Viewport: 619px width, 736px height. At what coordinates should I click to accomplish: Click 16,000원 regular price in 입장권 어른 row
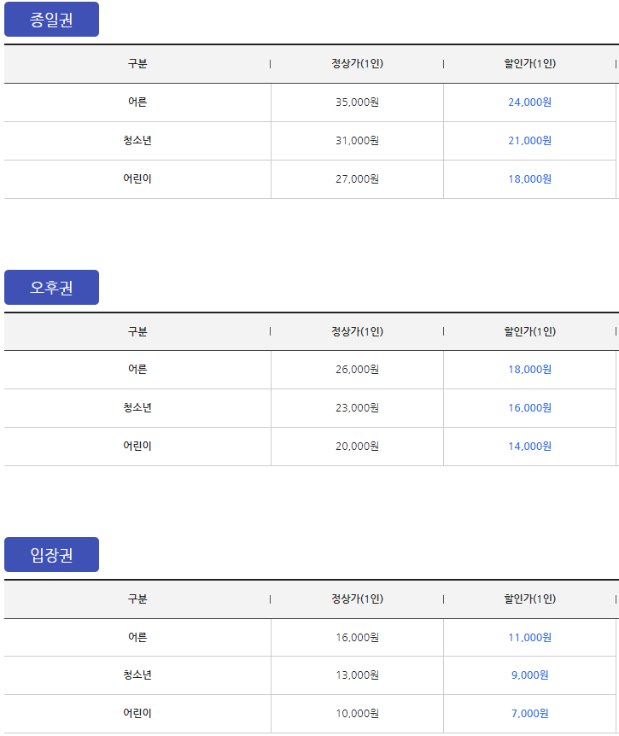coord(357,638)
